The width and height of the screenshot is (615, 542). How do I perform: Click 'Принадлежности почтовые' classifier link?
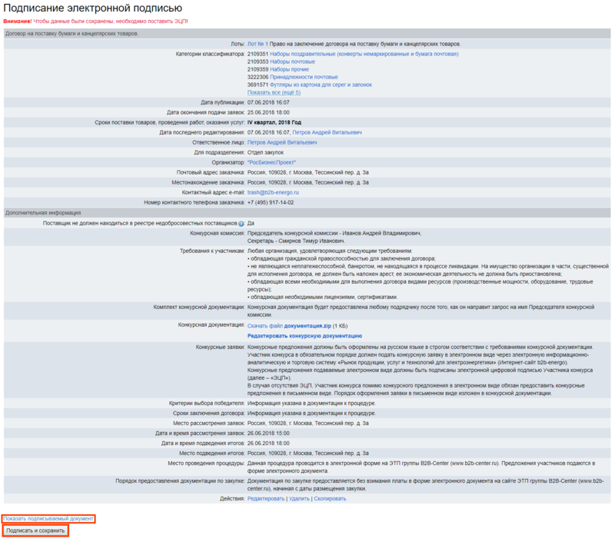point(304,77)
